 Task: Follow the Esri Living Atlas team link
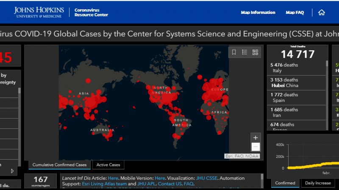104,184
